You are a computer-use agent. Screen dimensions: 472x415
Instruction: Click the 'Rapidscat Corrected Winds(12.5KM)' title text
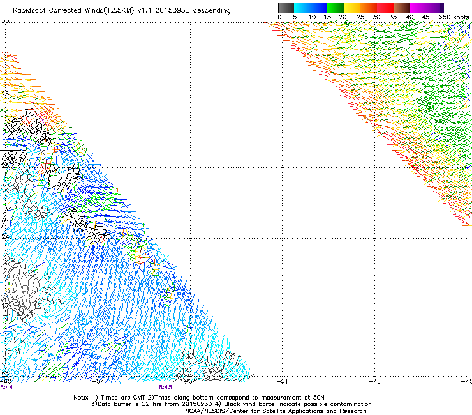[x=74, y=11]
